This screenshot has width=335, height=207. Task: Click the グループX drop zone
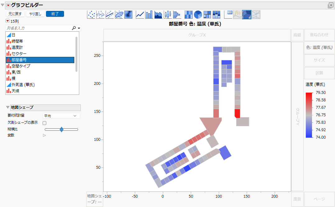point(197,35)
